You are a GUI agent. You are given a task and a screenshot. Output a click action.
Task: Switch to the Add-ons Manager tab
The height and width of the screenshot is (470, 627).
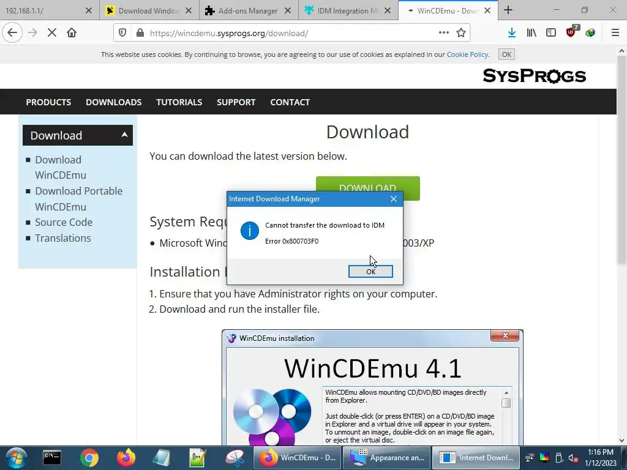click(x=248, y=10)
